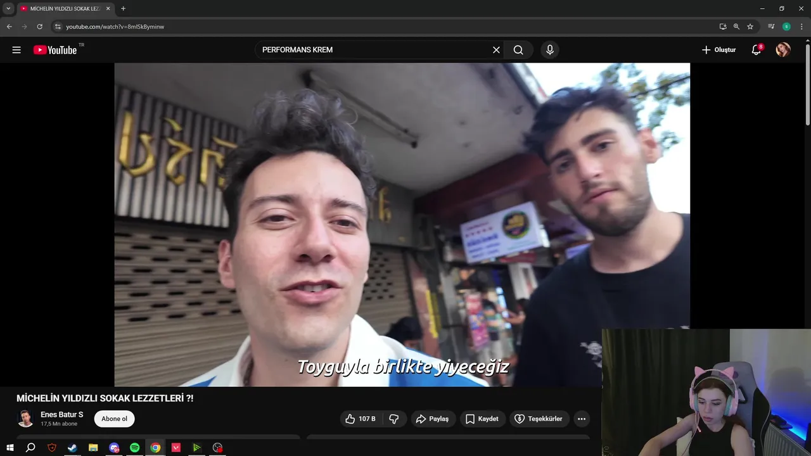811x456 pixels.
Task: Click the 17,5 Mn abone text
Action: 58,424
